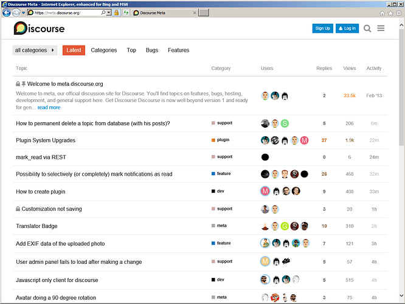405x304 pixels.
Task: Open User admin panel fails to load topic
Action: 79,262
